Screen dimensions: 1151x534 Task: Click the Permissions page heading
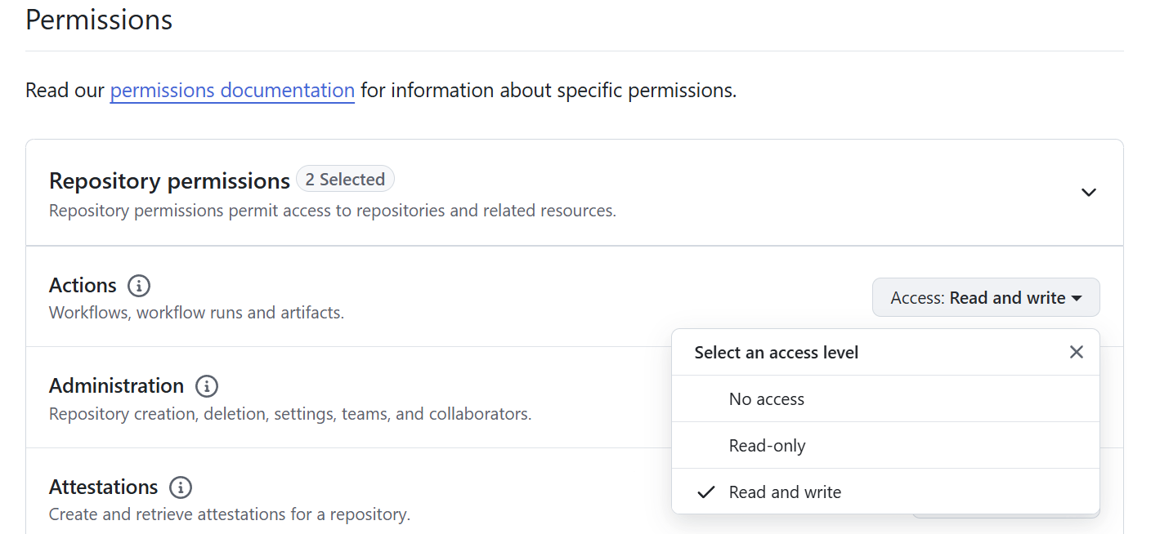coord(99,20)
